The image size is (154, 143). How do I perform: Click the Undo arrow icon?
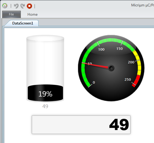[x=16, y=6]
